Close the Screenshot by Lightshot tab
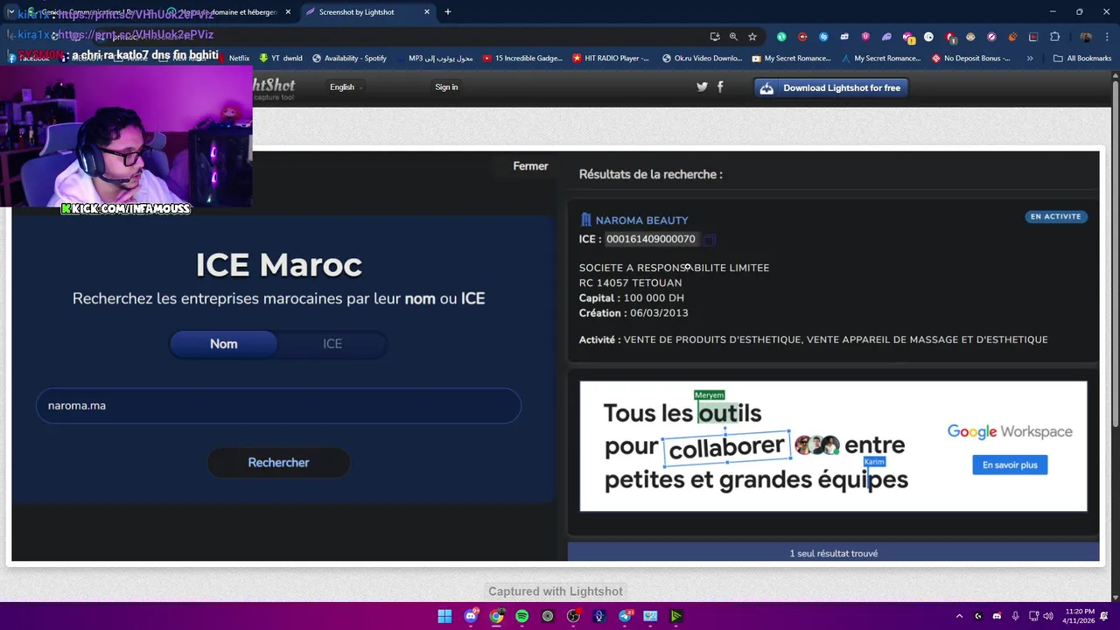Screen dimensions: 1120x630 tap(427, 12)
